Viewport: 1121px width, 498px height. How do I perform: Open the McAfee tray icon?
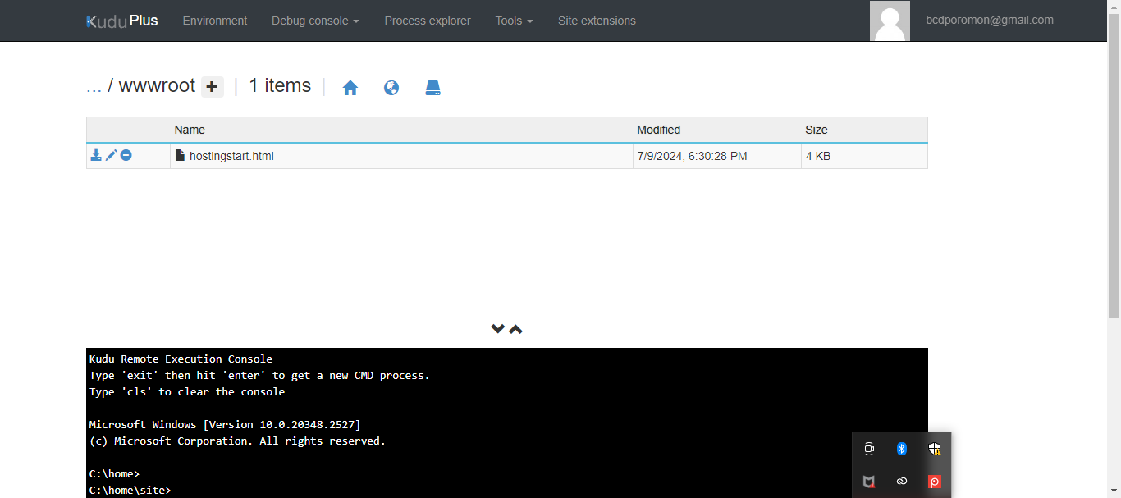[869, 482]
